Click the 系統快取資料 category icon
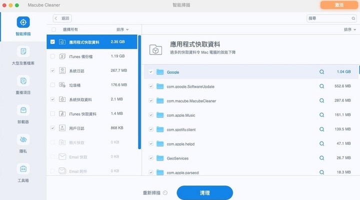Image resolution: width=360 pixels, height=200 pixels. [62, 99]
